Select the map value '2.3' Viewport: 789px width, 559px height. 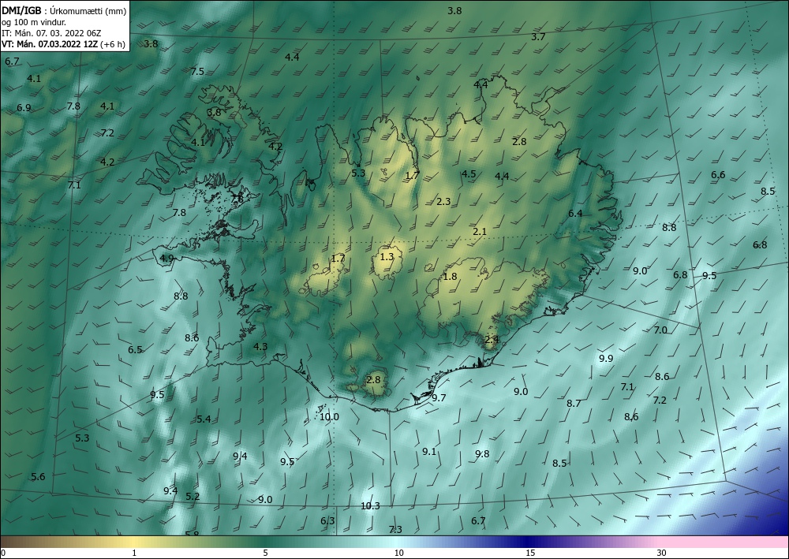[443, 202]
